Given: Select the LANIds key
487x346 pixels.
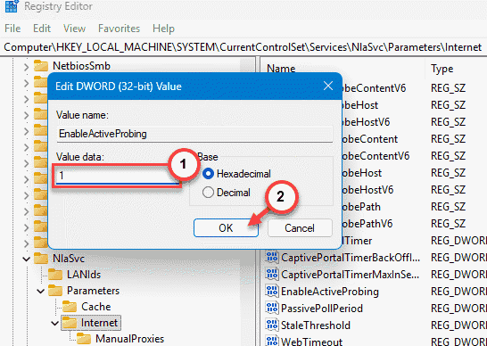Looking at the screenshot, I should 84,275.
